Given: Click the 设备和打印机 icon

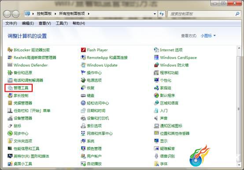Looking at the screenshot, I should click(x=83, y=118).
